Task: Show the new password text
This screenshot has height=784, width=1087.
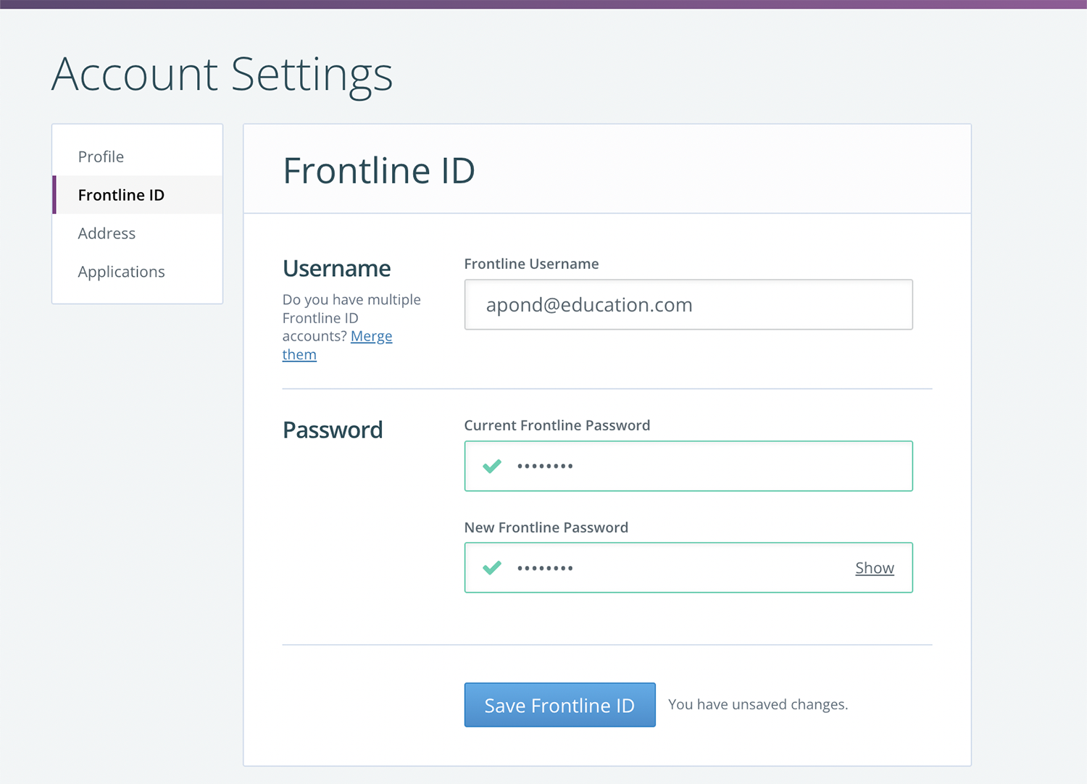Action: (875, 568)
